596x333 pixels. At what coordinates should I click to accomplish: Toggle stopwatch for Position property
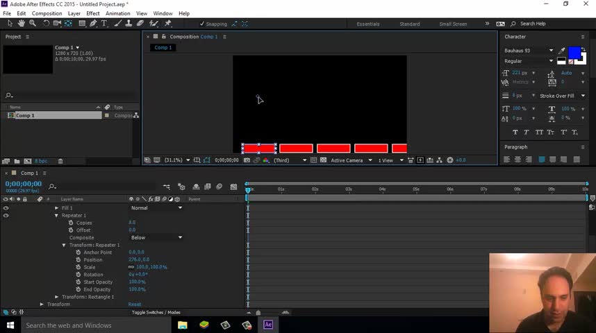click(x=78, y=259)
